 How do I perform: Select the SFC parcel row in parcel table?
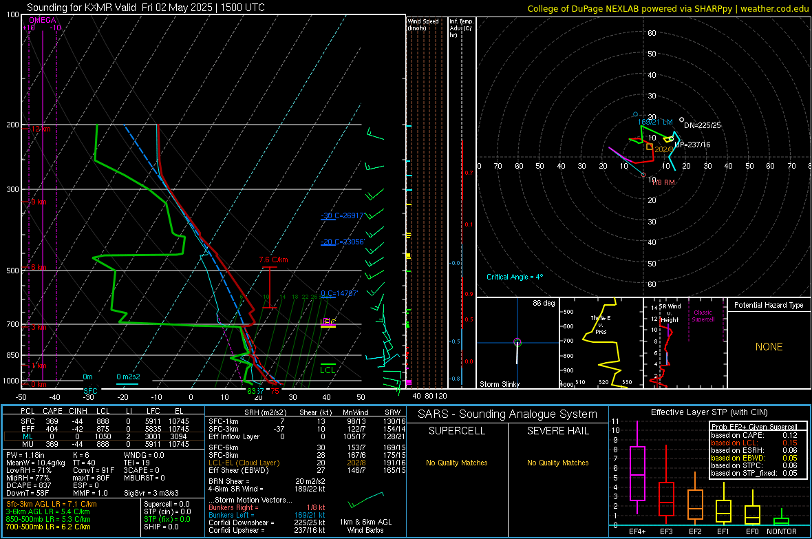[x=104, y=421]
